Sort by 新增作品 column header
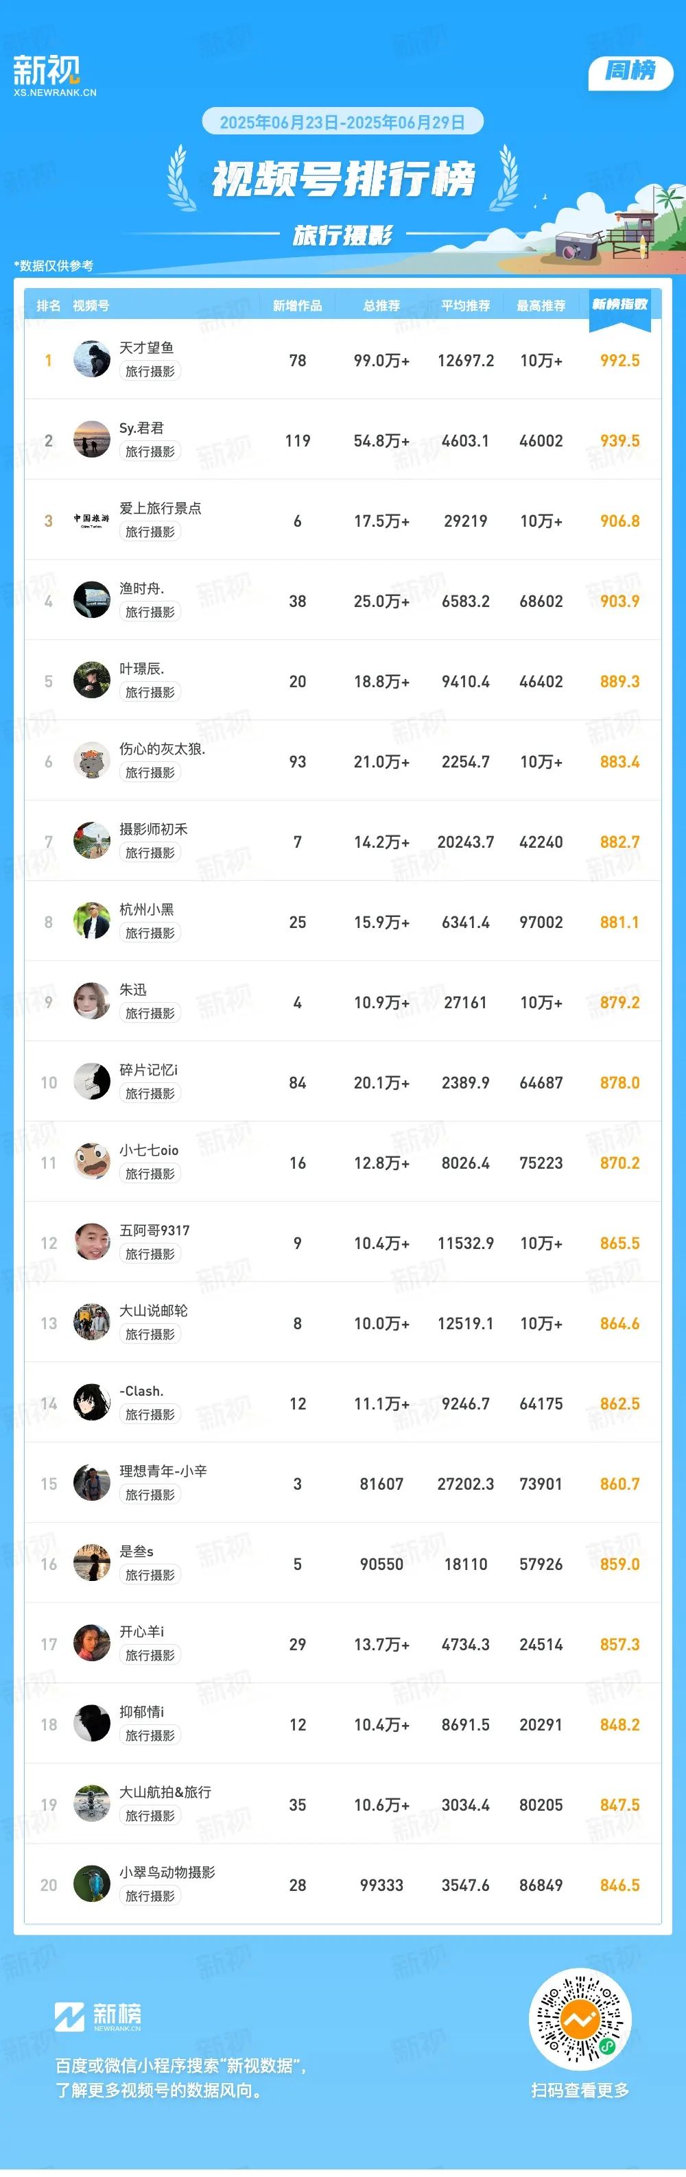Screen dimensions: 686x2177 tap(297, 305)
